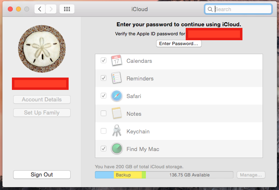This screenshot has height=190, width=279.
Task: Toggle the Reminders checkbox
Action: coord(104,78)
